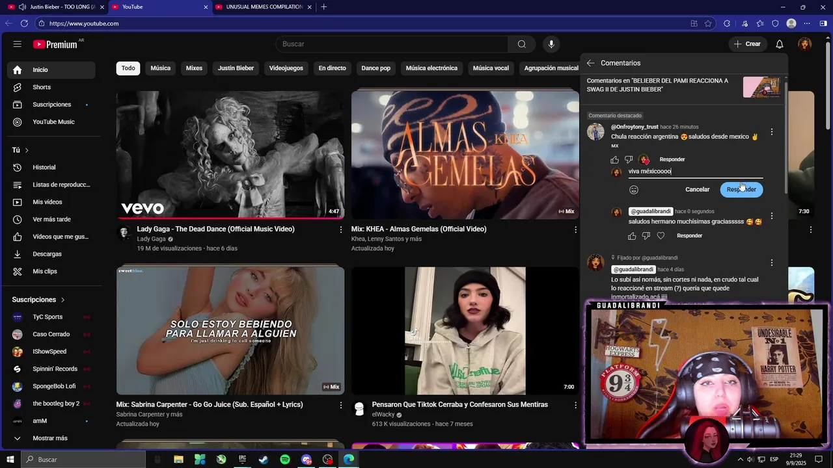Toggle creator heart on @Onfroytony_trust comment
This screenshot has height=468, width=833.
point(644,160)
